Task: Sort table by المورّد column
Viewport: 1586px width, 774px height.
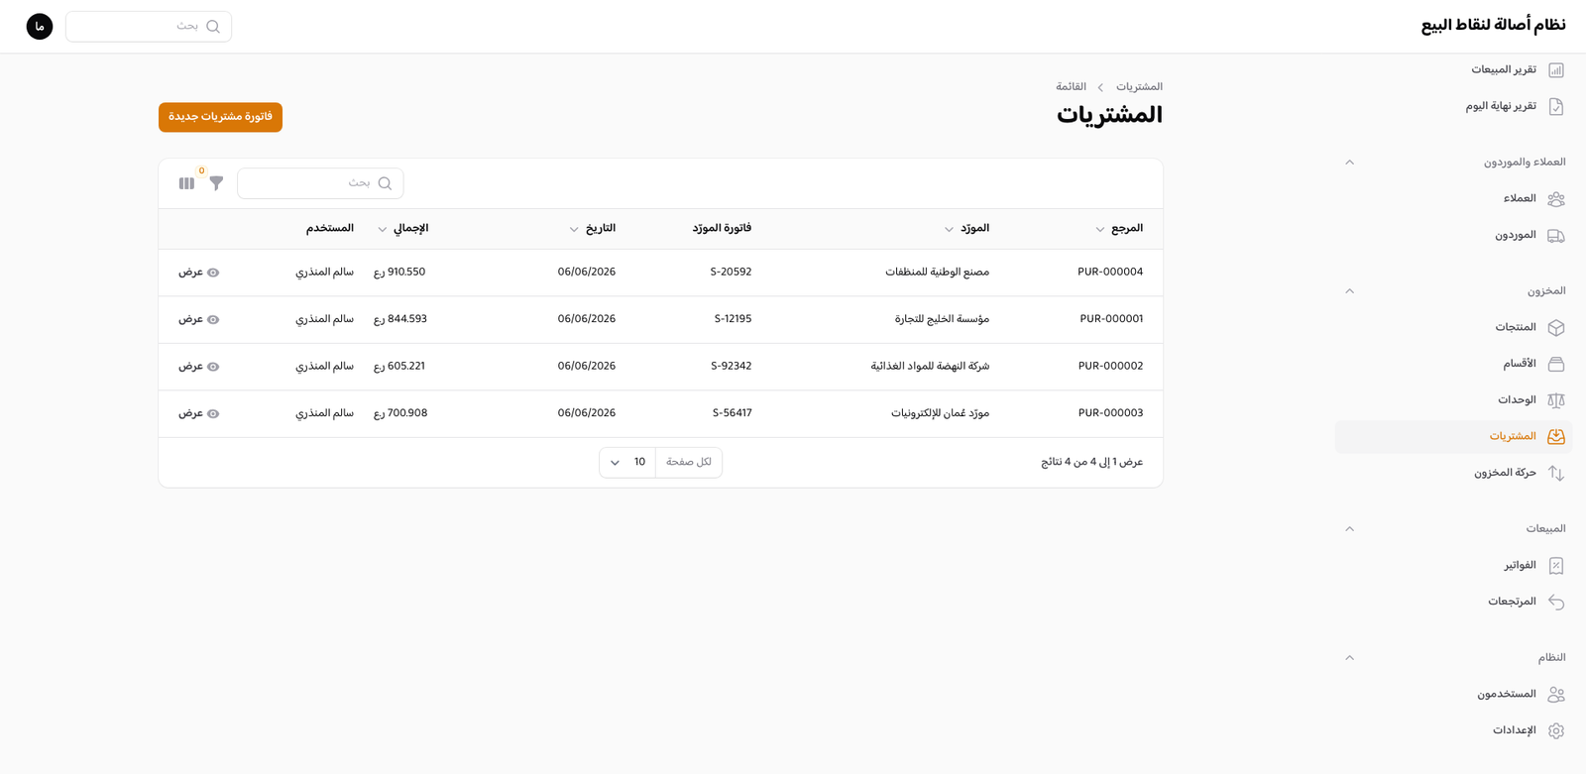Action: (x=966, y=229)
